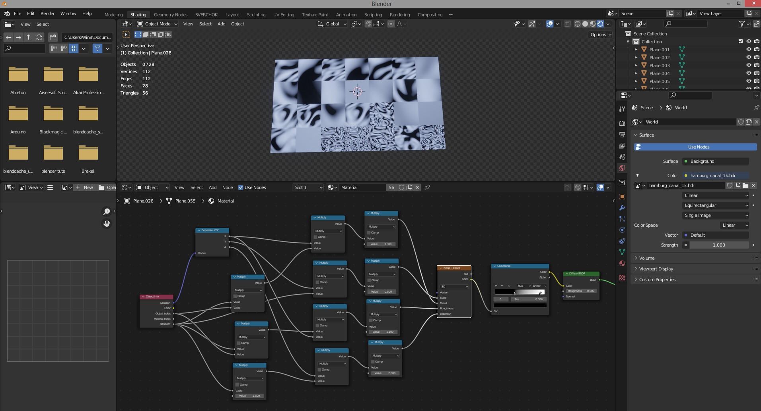This screenshot has width=761, height=411.
Task: Click the zoom magnifier in image editor
Action: (107, 212)
